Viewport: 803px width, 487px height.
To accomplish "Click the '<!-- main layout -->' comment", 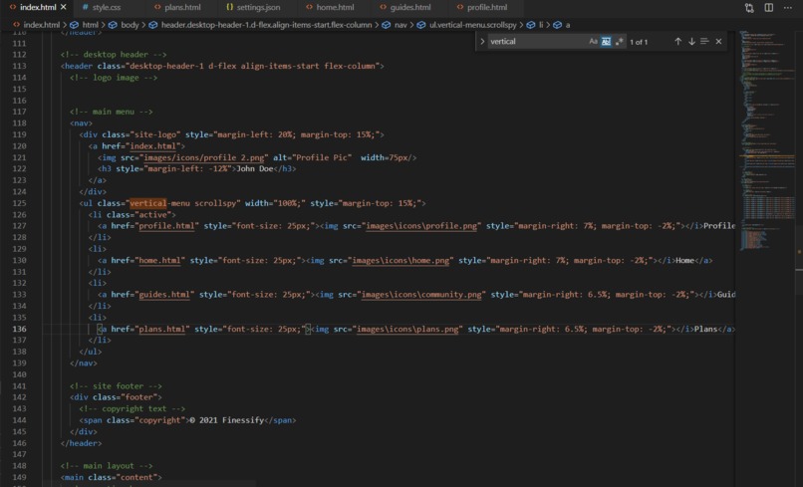I will (x=107, y=466).
